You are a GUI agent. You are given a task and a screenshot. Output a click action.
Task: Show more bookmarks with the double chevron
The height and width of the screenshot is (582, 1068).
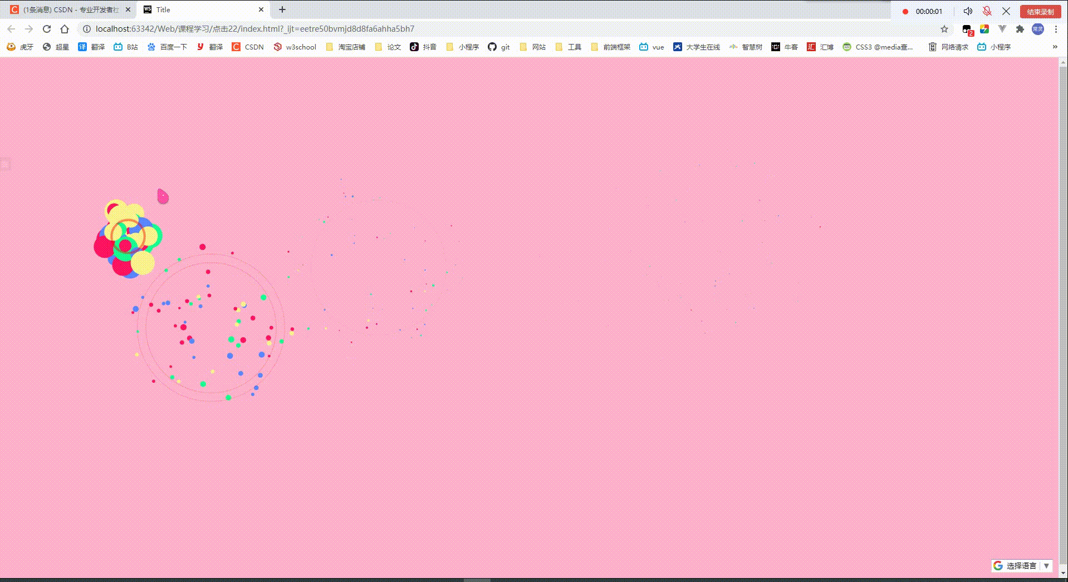click(x=1055, y=47)
